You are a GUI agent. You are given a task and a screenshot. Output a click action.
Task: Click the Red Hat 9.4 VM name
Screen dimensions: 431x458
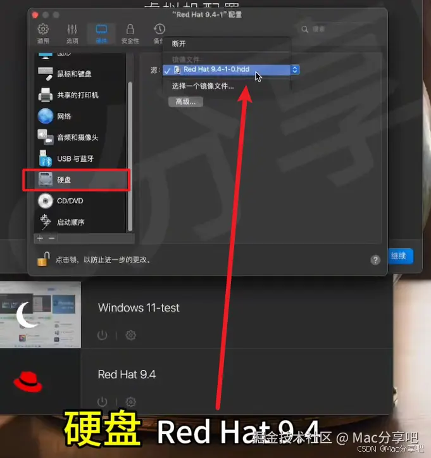point(127,374)
